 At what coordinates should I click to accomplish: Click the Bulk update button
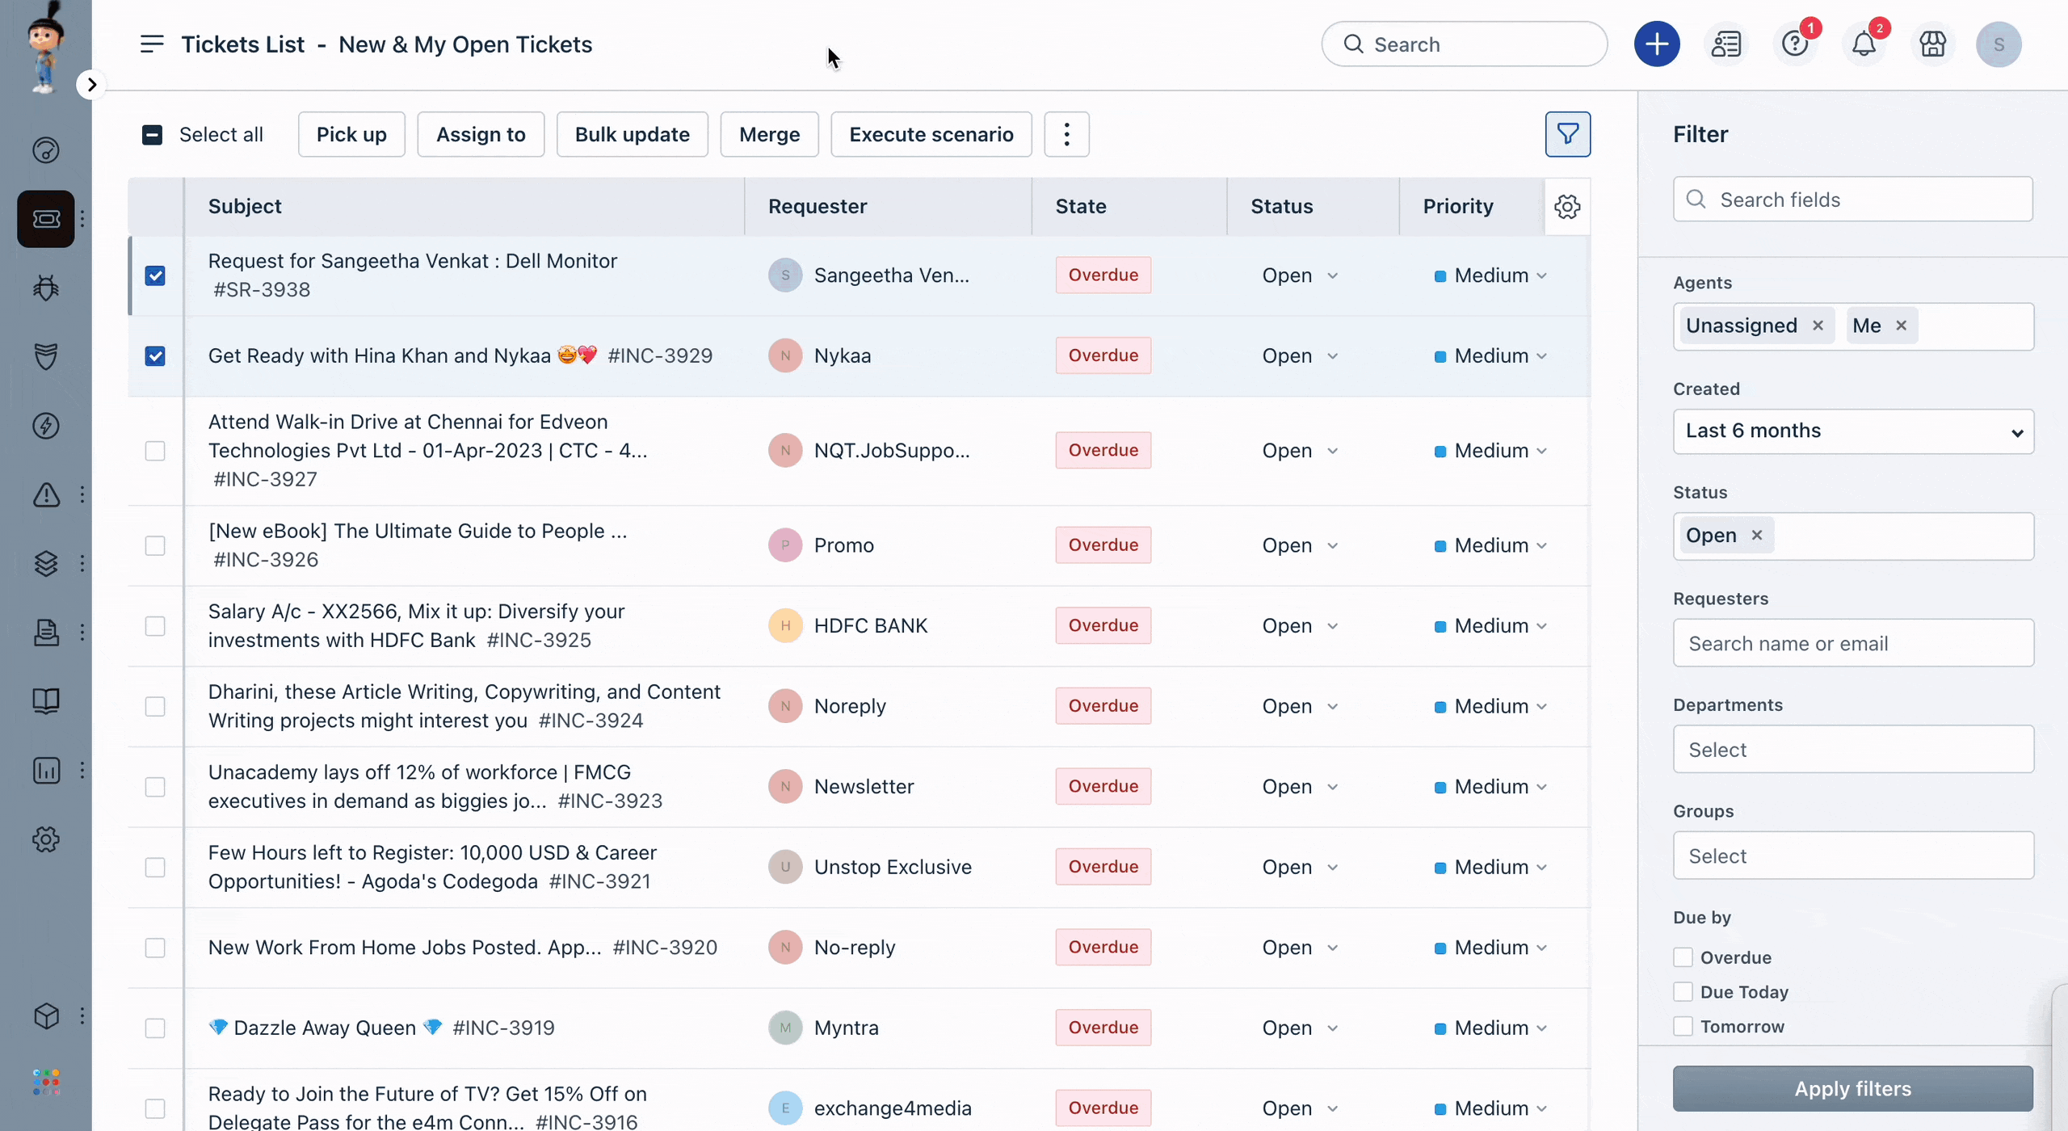click(632, 134)
